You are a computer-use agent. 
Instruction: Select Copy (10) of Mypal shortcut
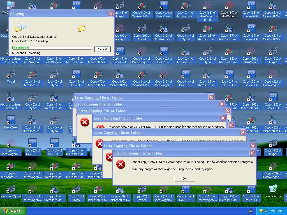(x=142, y=33)
